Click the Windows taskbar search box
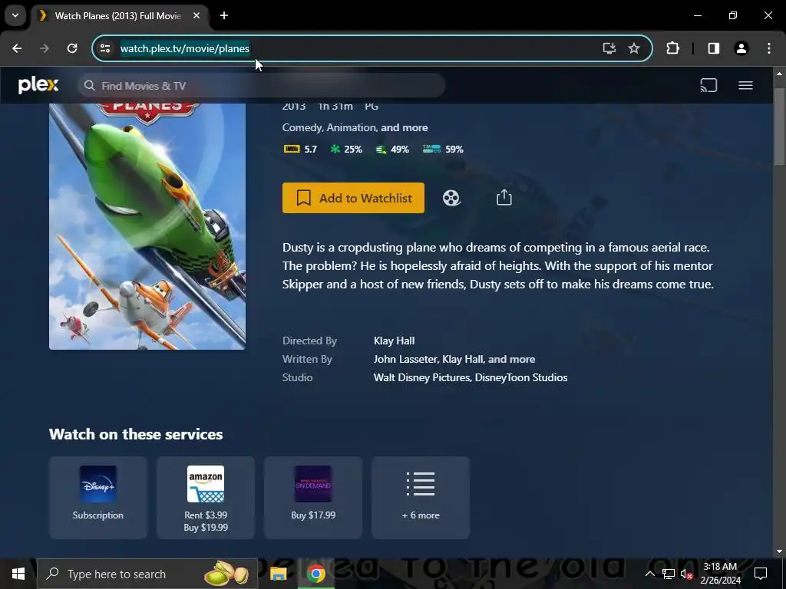 (147, 574)
